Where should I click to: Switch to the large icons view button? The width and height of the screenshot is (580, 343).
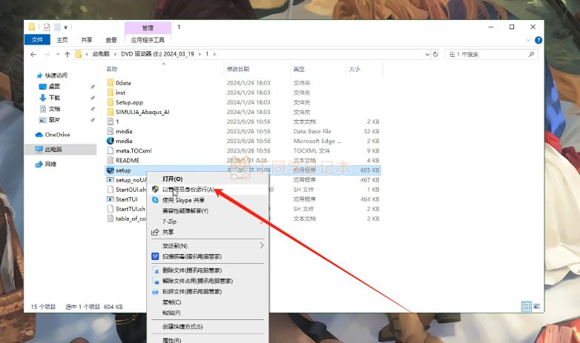(x=537, y=307)
